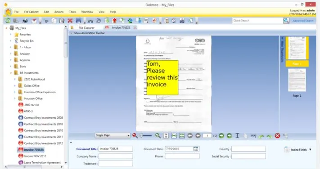The image size is (320, 169).
Task: Click the Dokmee logo button at top left
Action: (9, 12)
